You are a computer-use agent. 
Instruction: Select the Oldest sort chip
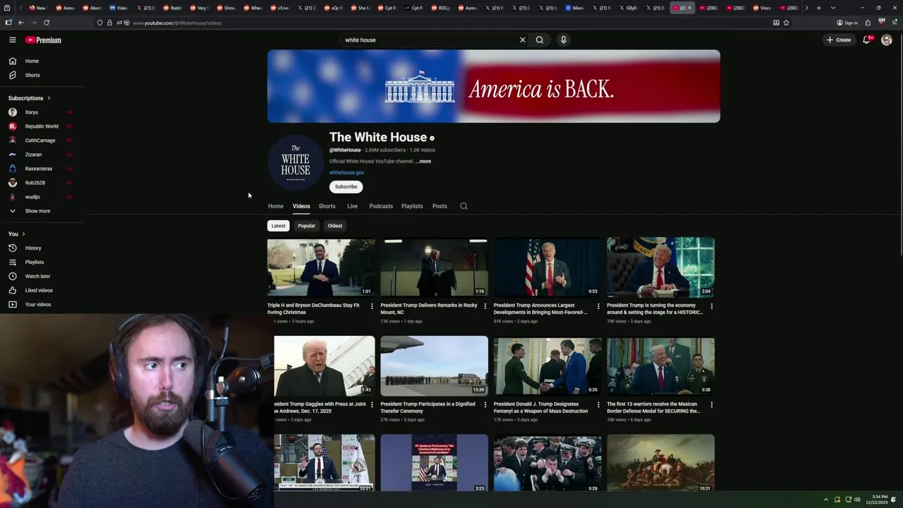point(335,226)
